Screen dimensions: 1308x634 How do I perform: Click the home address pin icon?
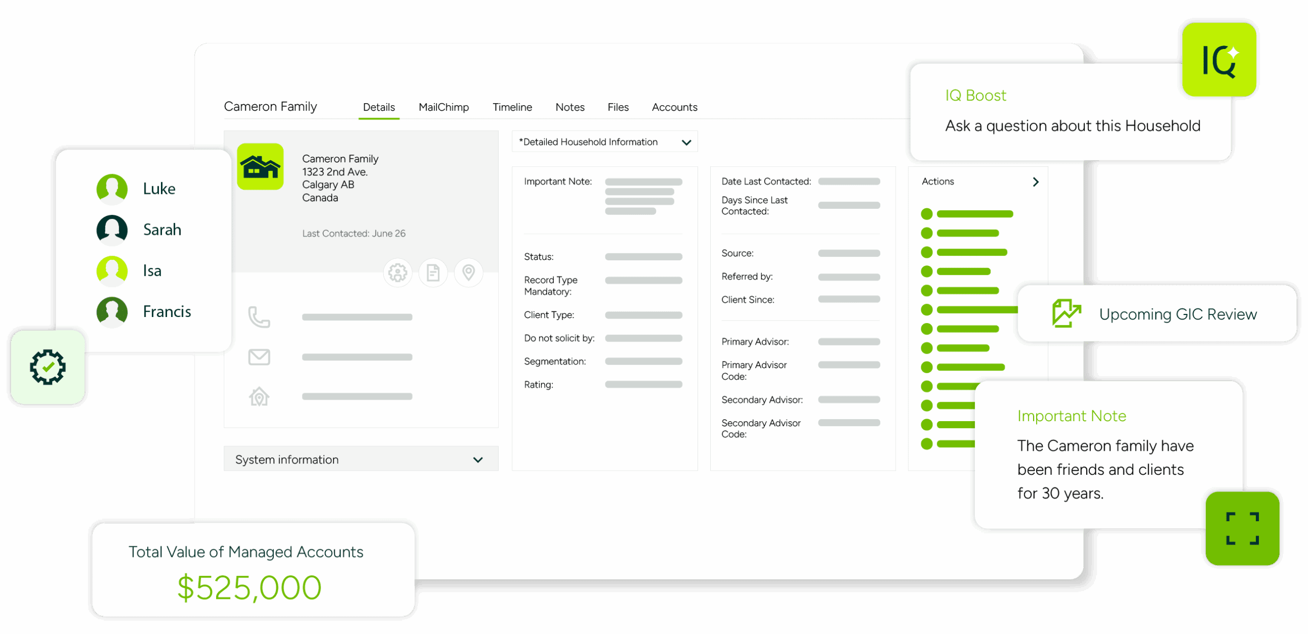(x=259, y=397)
